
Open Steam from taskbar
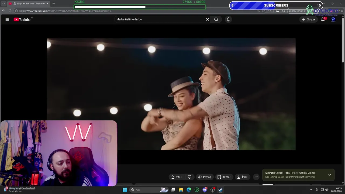click(x=220, y=190)
